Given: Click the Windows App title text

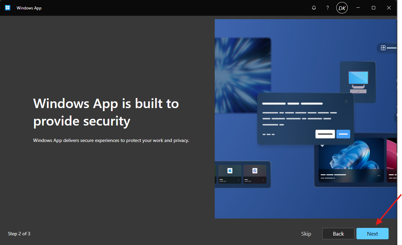Looking at the screenshot, I should point(28,8).
